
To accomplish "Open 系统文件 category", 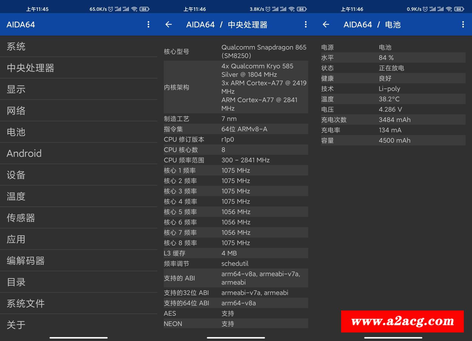I will [x=79, y=303].
